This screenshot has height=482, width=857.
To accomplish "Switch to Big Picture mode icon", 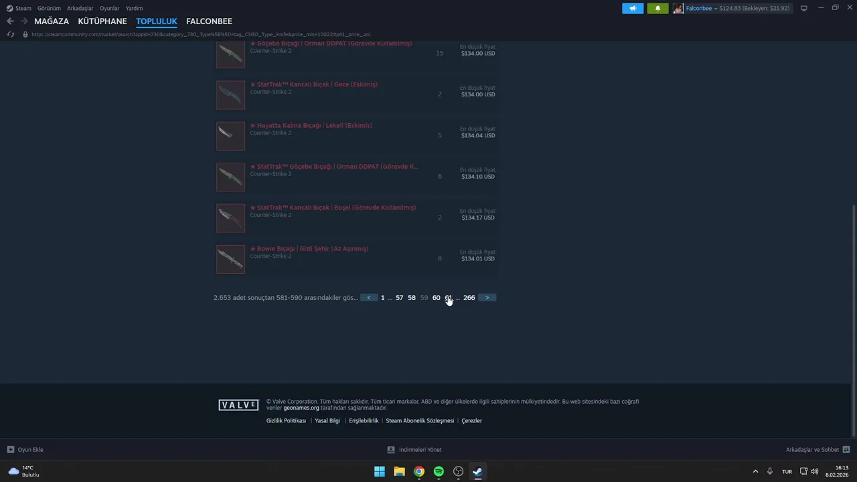I will click(x=803, y=8).
